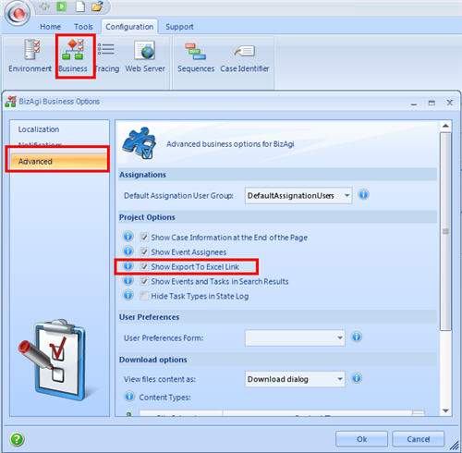This screenshot has height=453, width=462.
Task: Open Default Assignation User Group dropdown
Action: [298, 196]
